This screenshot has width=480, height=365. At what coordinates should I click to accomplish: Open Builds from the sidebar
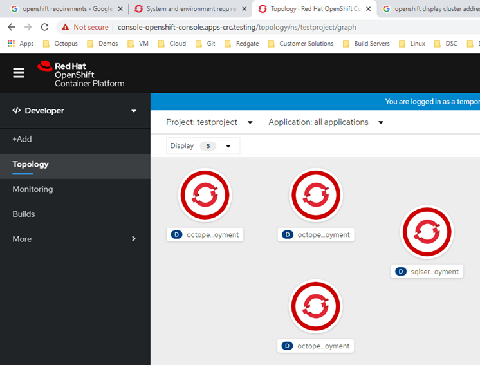(24, 214)
